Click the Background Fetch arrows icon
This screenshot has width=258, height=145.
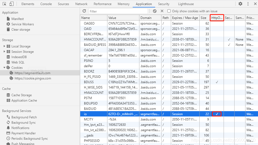[x=8, y=117]
